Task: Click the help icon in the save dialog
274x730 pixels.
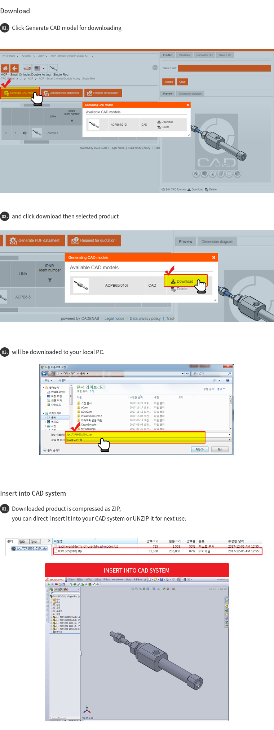Action: tap(227, 380)
